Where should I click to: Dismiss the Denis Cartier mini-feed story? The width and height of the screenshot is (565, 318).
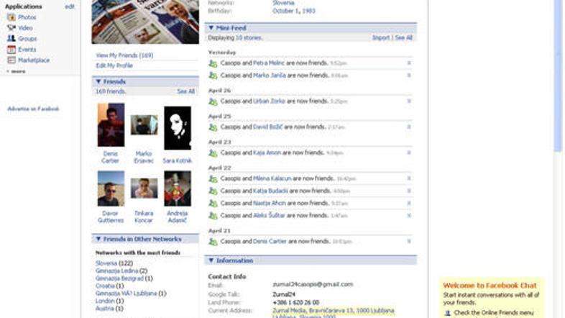pyautogui.click(x=409, y=241)
